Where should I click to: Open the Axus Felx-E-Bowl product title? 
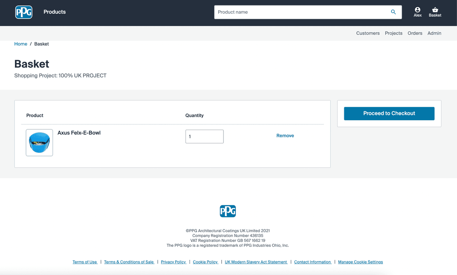tap(79, 133)
